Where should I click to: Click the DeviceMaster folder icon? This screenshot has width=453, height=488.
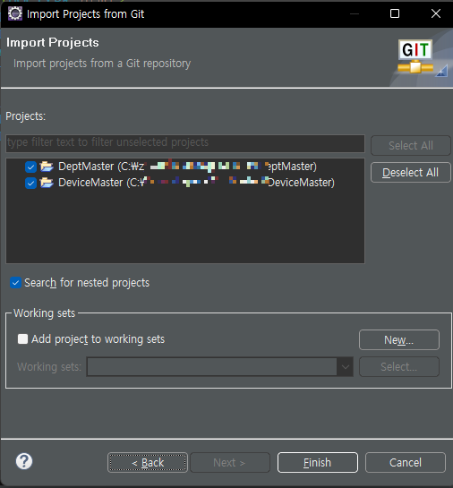[47, 182]
